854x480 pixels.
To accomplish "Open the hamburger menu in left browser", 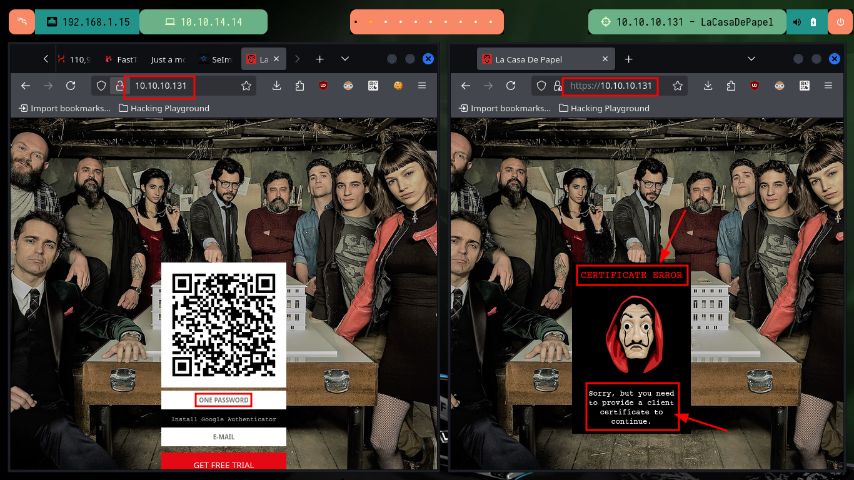I will (422, 86).
